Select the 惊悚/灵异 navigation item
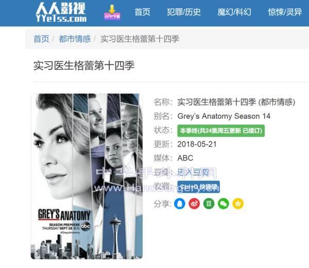 pos(285,12)
